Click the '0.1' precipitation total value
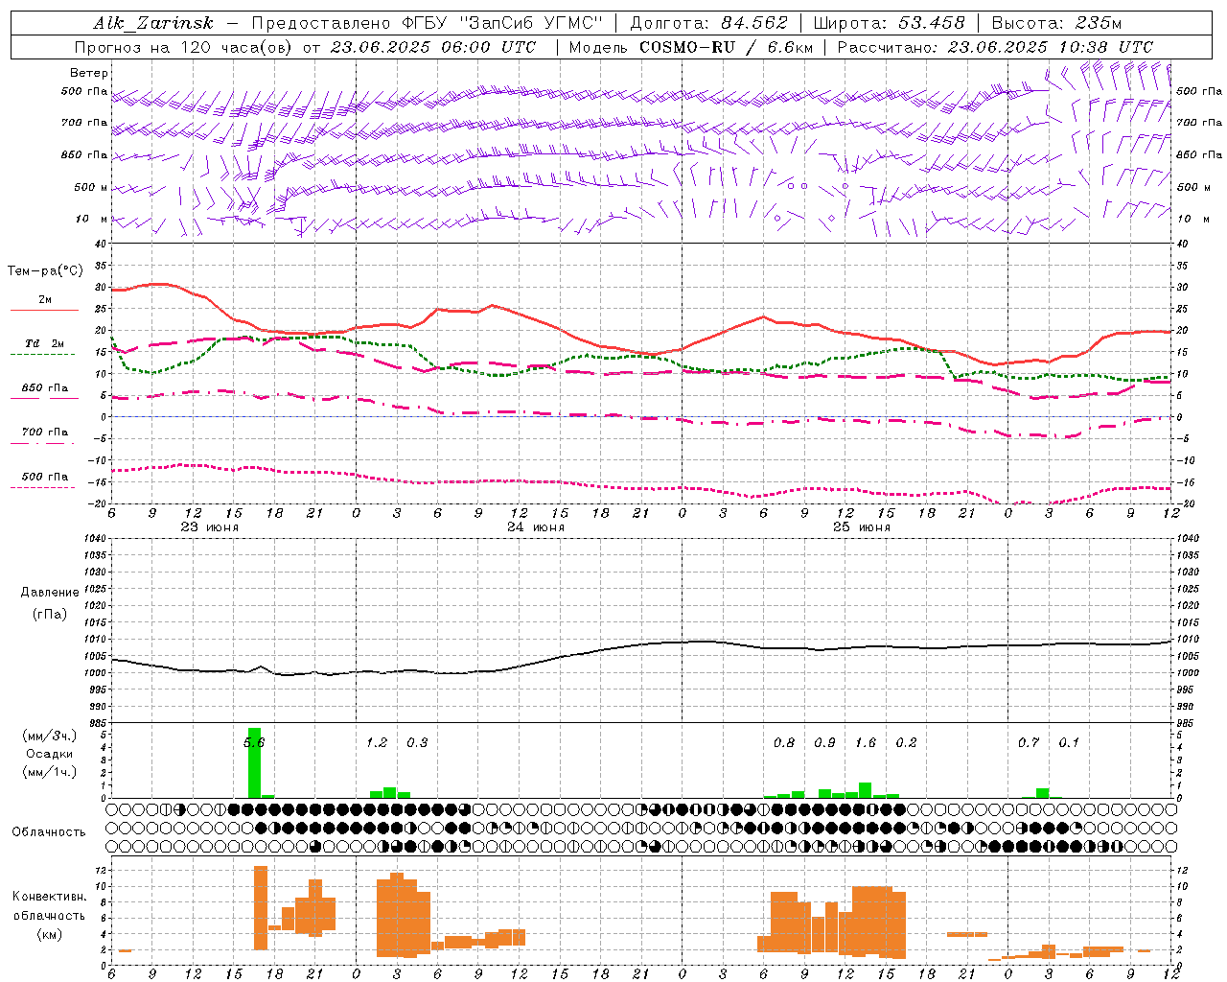Screen dimensions: 1227x982 coord(1069,742)
